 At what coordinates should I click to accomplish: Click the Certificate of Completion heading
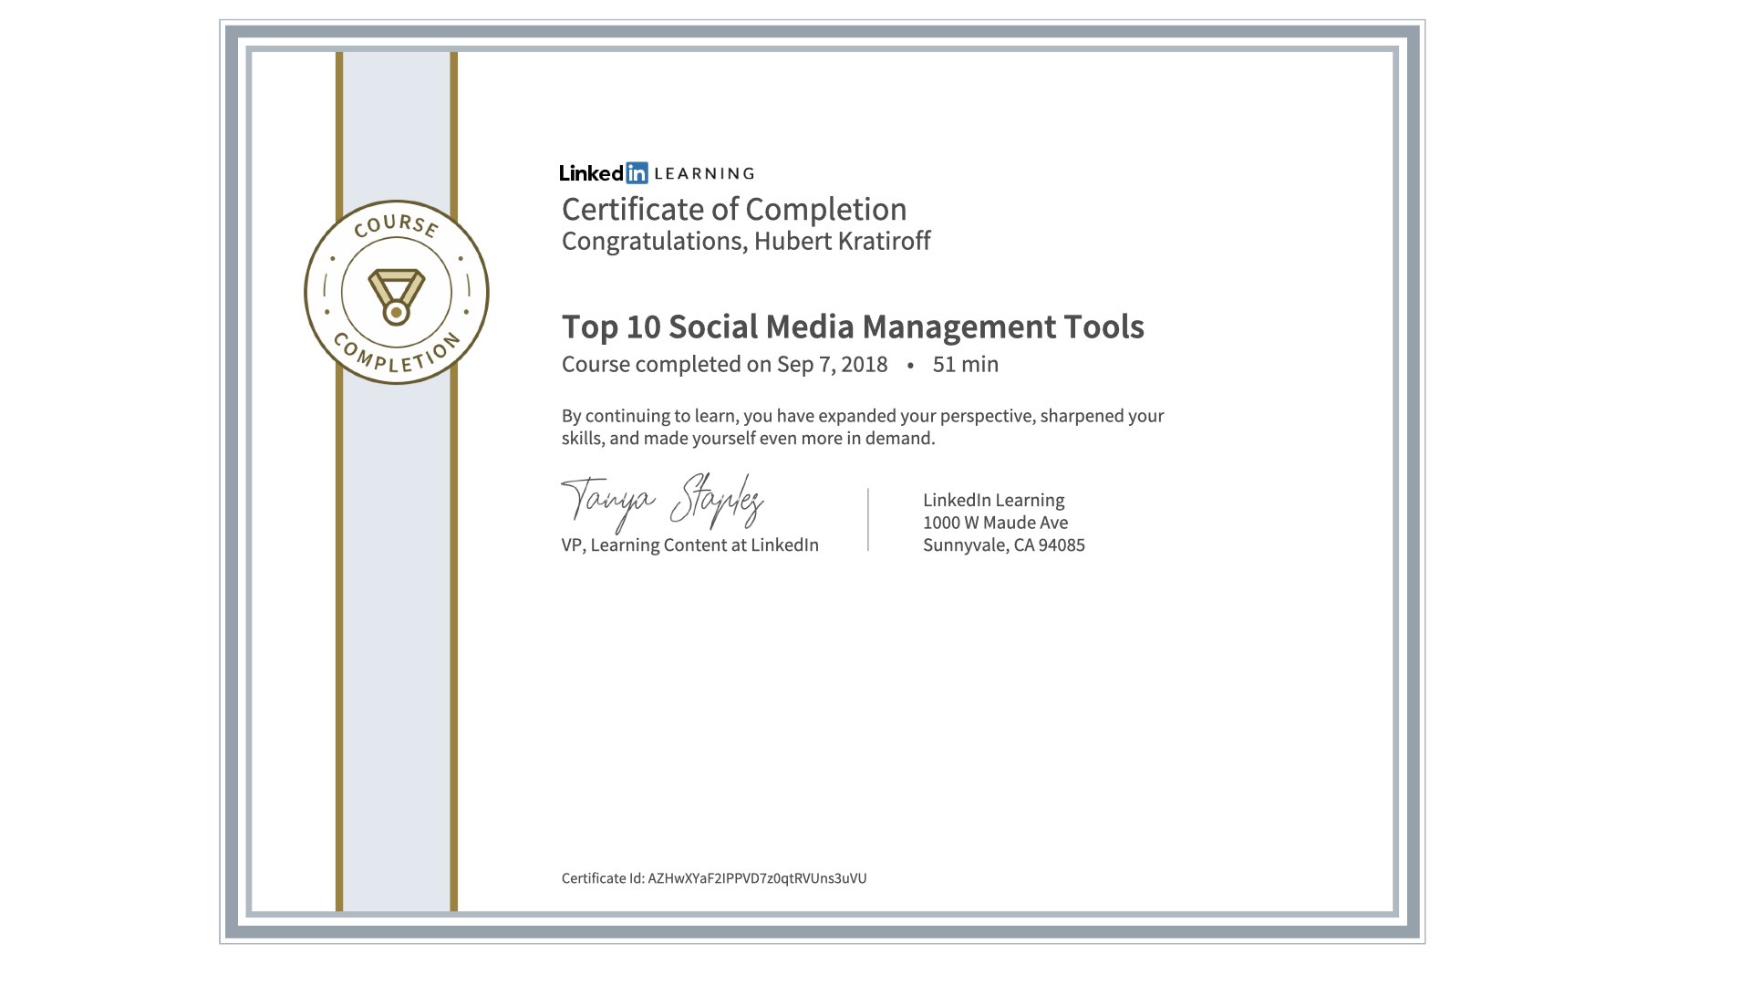pos(733,210)
